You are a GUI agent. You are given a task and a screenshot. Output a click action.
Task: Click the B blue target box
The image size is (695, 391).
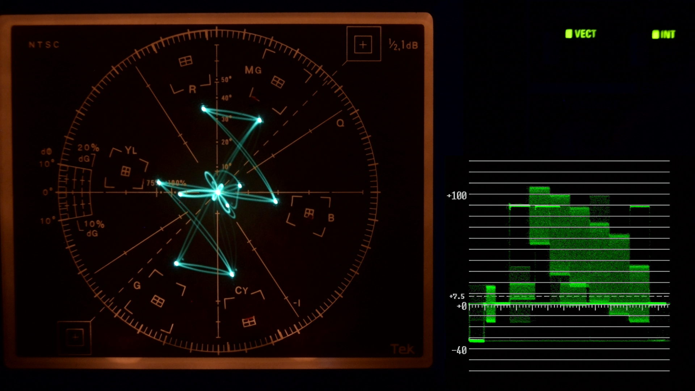(x=309, y=214)
